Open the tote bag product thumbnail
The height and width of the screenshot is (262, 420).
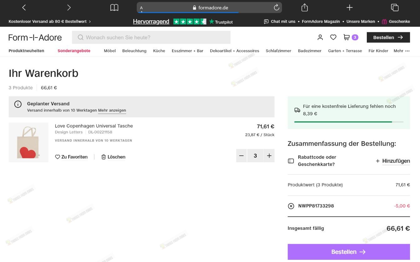pos(28,142)
